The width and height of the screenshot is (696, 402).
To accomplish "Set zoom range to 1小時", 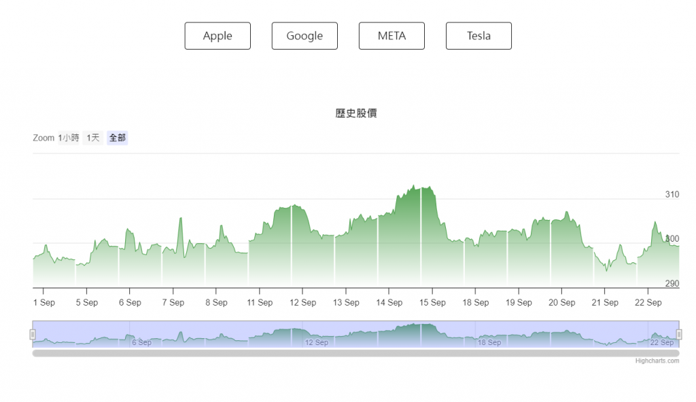I will click(x=69, y=138).
